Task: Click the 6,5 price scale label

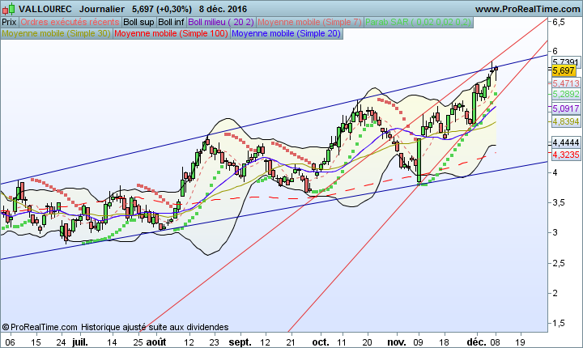Action: (x=559, y=22)
